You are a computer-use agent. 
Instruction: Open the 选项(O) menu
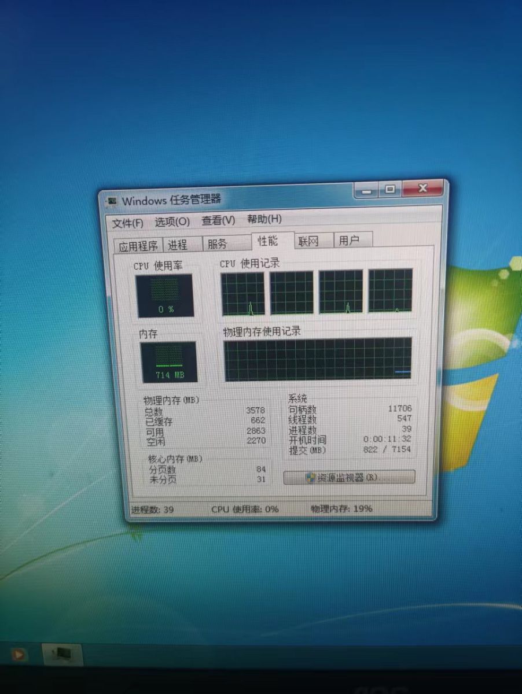click(172, 222)
